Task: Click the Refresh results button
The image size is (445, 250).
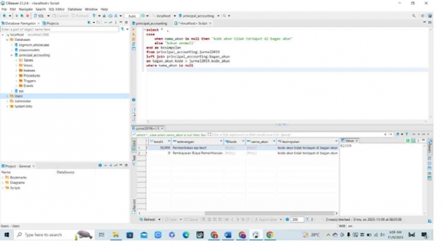Action: click(147, 219)
